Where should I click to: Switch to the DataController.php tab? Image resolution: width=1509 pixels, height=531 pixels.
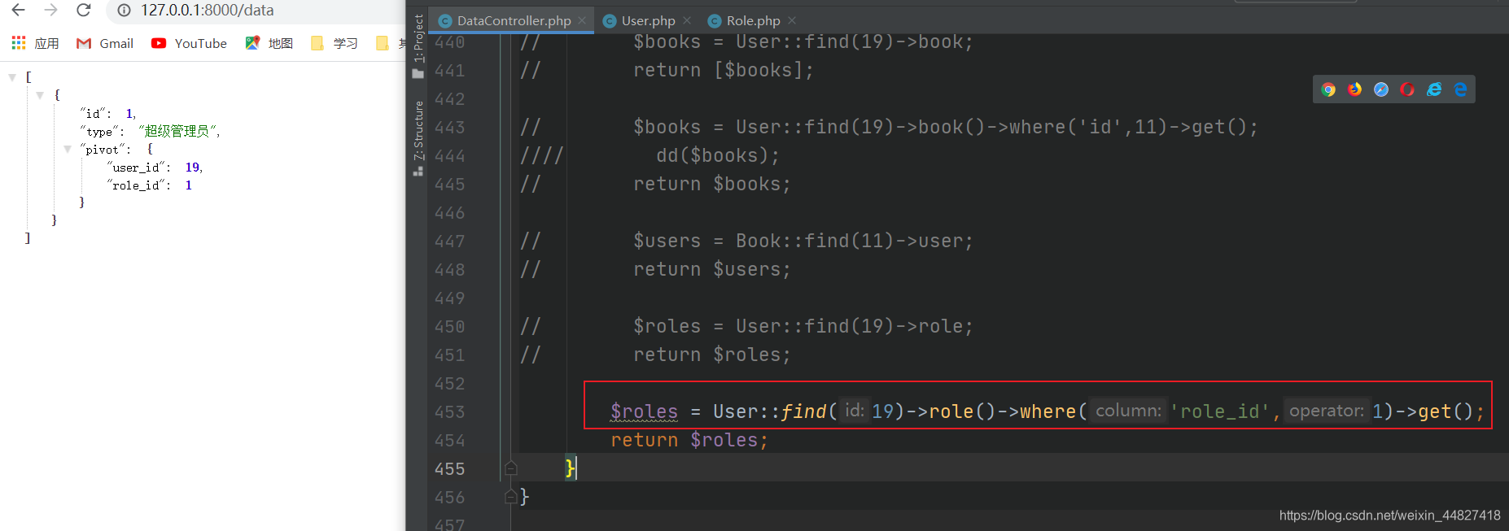pyautogui.click(x=505, y=20)
